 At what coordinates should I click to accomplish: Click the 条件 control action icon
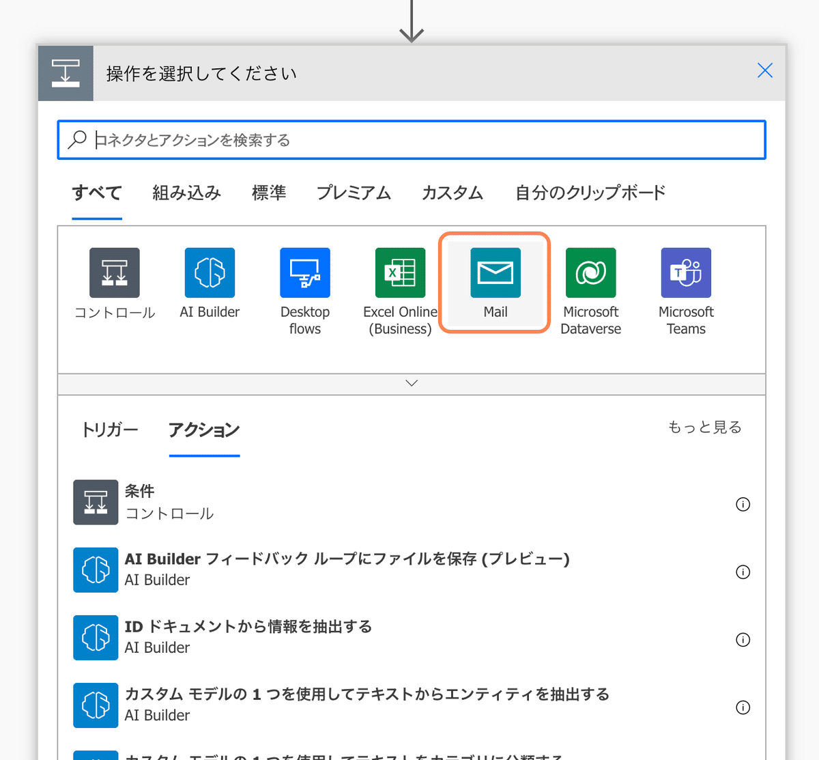(96, 502)
